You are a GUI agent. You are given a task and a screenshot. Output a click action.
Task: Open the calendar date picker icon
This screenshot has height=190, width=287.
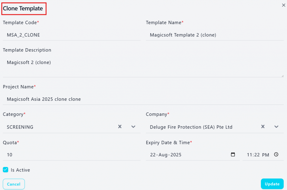(233, 154)
